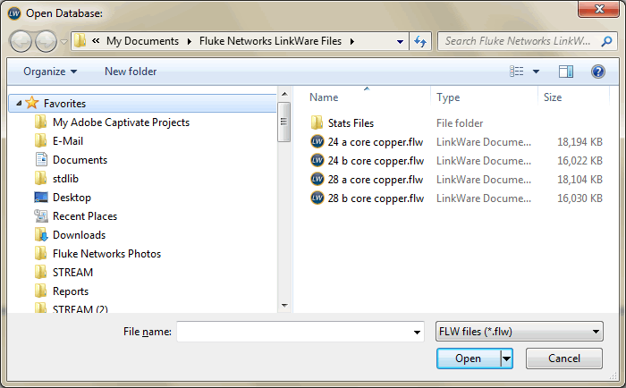Sort by the Type column header
This screenshot has height=388, width=626.
pos(448,97)
